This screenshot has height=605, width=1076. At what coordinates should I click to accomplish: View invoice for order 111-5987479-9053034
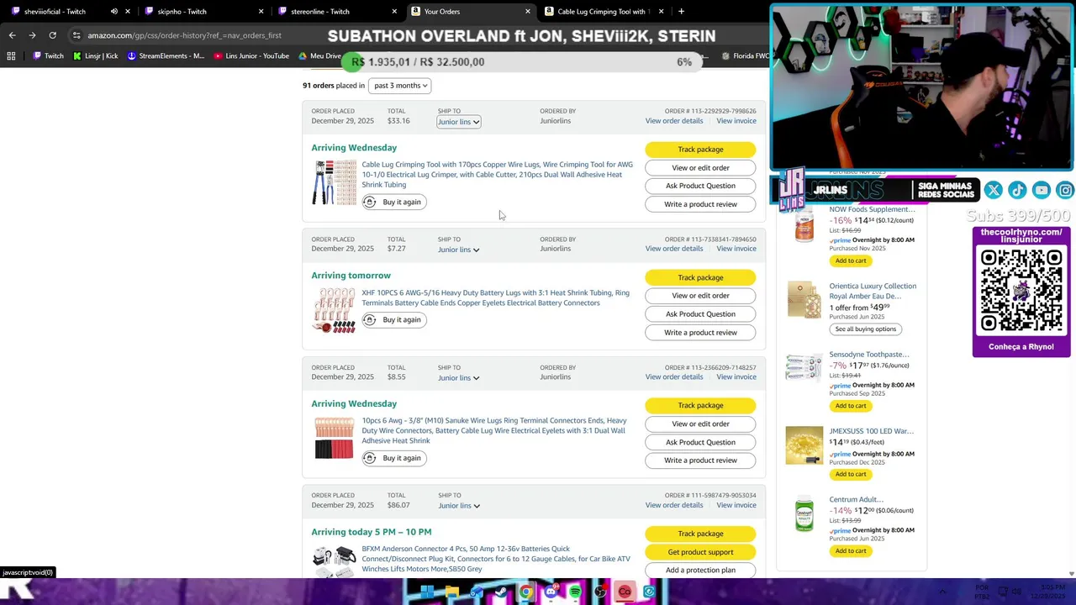click(736, 505)
